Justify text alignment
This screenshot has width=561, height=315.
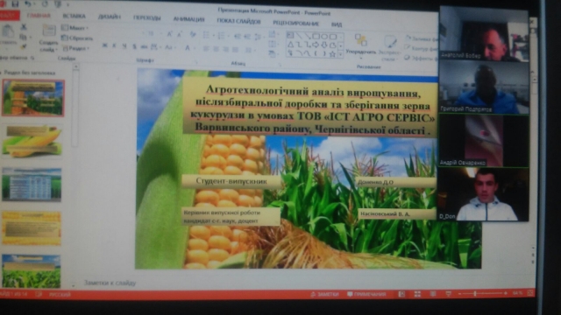pos(235,50)
